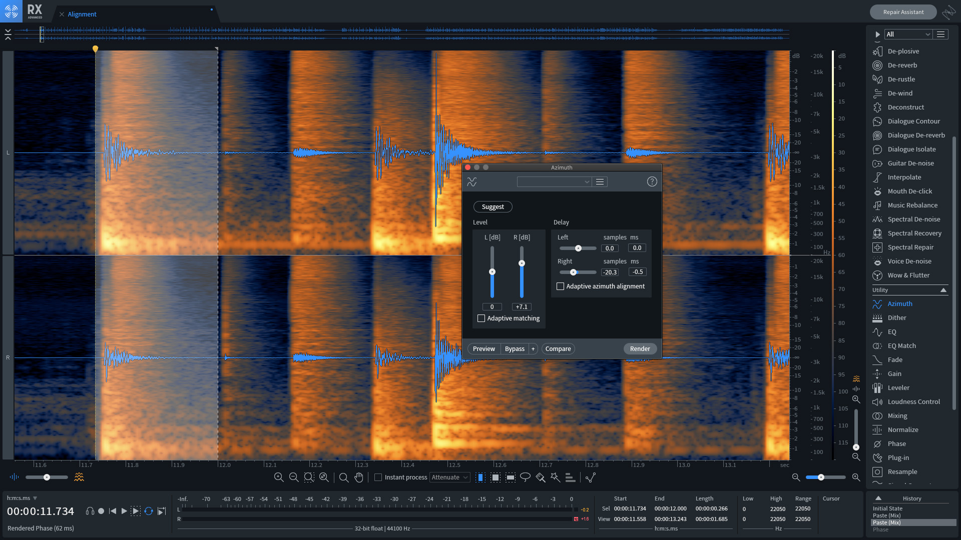The image size is (961, 540).
Task: Select Phase in the Utility list
Action: 896,443
